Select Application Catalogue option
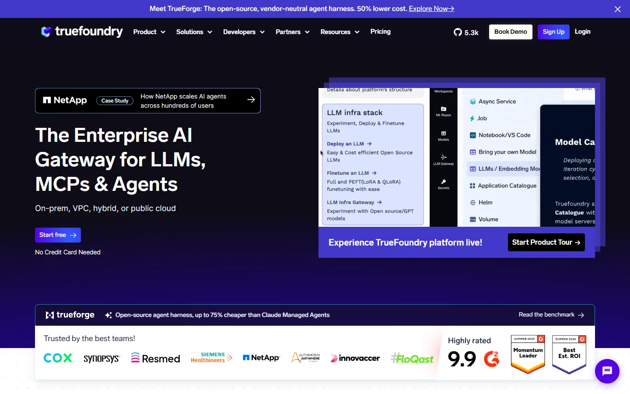 point(503,186)
